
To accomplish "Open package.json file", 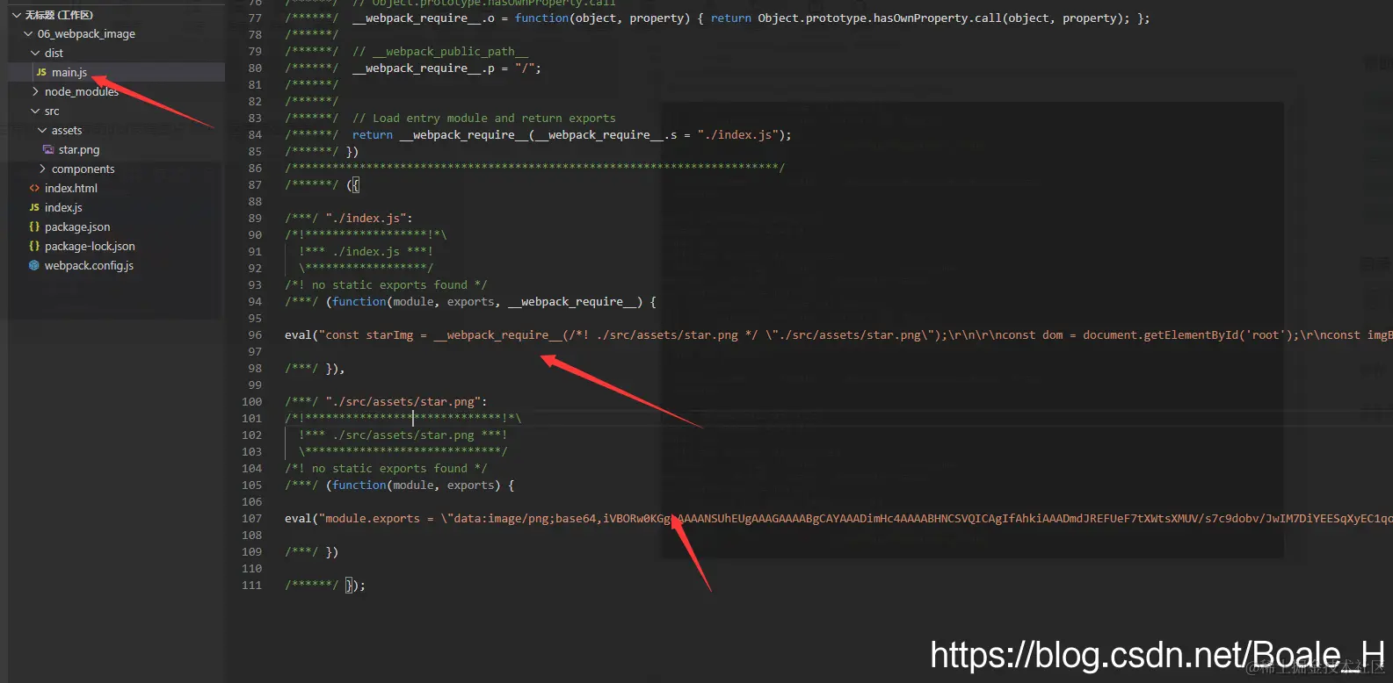I will point(77,227).
